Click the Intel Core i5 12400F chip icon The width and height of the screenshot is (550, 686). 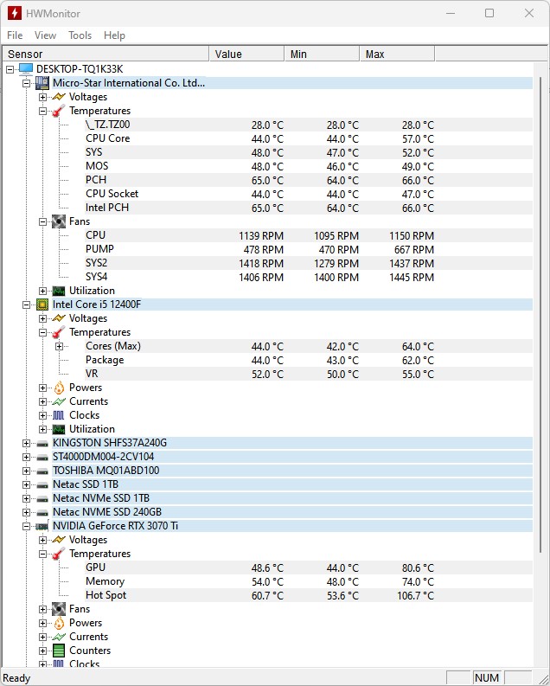click(x=42, y=304)
